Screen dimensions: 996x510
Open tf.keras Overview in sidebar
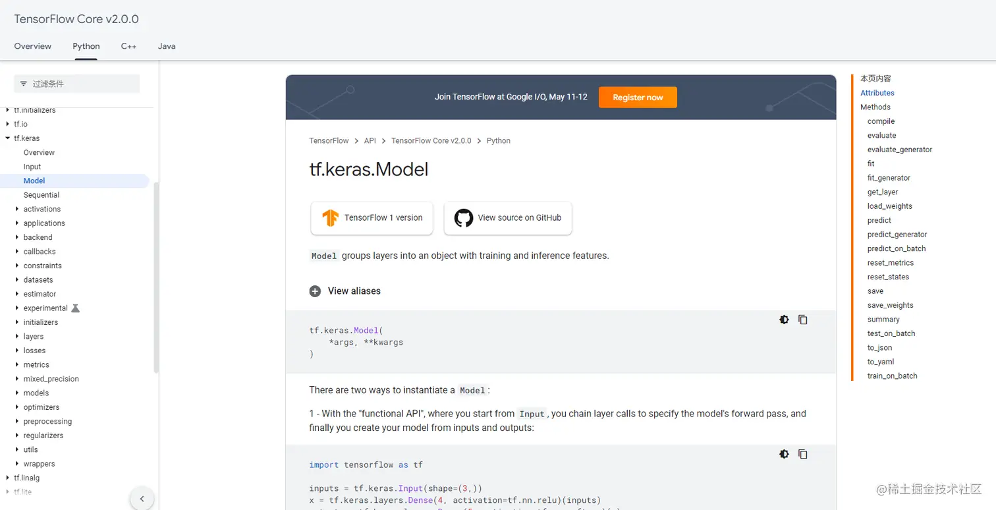(x=39, y=153)
